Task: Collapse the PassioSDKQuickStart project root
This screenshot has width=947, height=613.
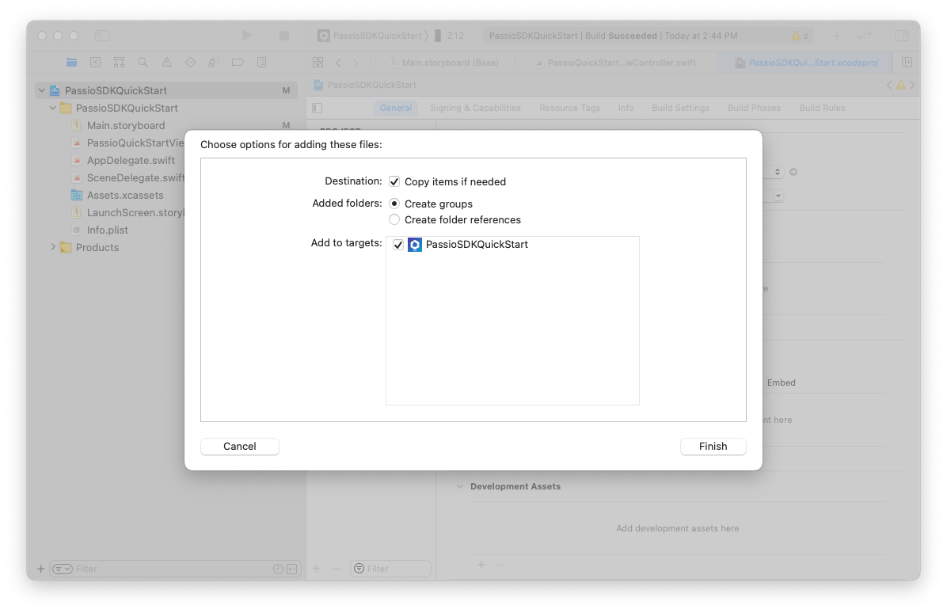Action: coord(42,90)
